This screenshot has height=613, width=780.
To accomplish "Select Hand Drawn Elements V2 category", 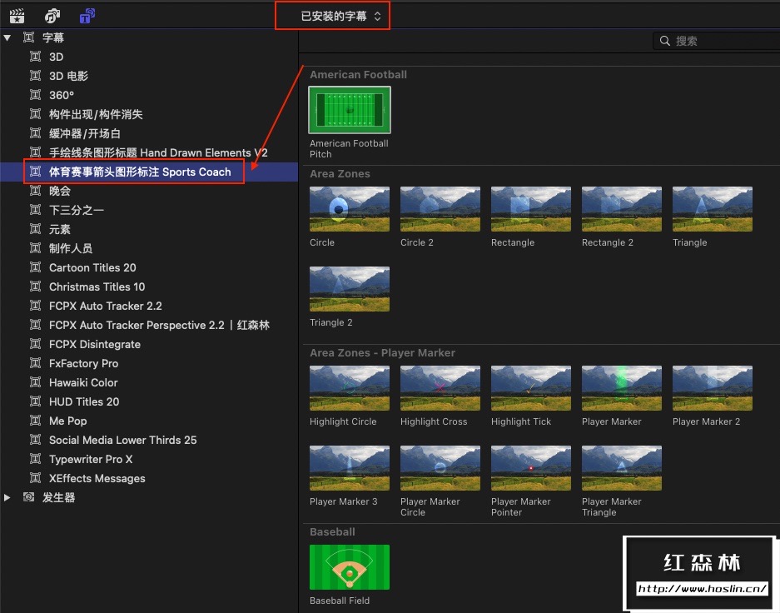I will pos(158,152).
